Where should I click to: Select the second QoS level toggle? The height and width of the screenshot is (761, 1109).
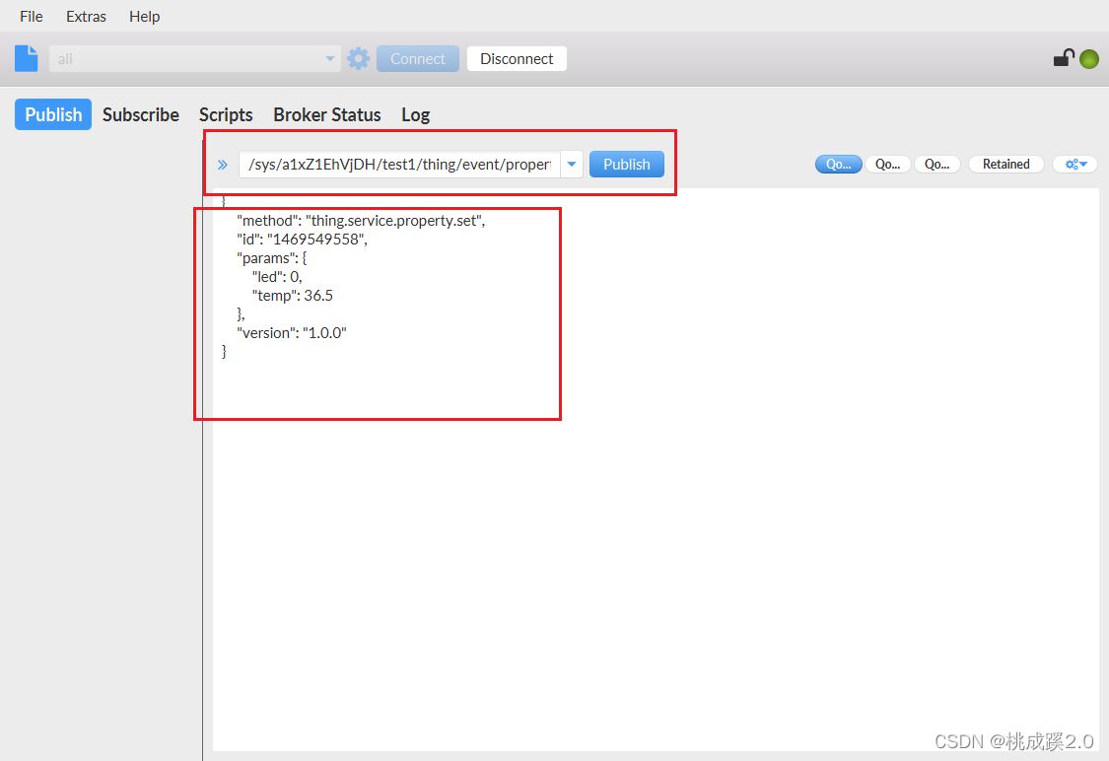coord(887,164)
